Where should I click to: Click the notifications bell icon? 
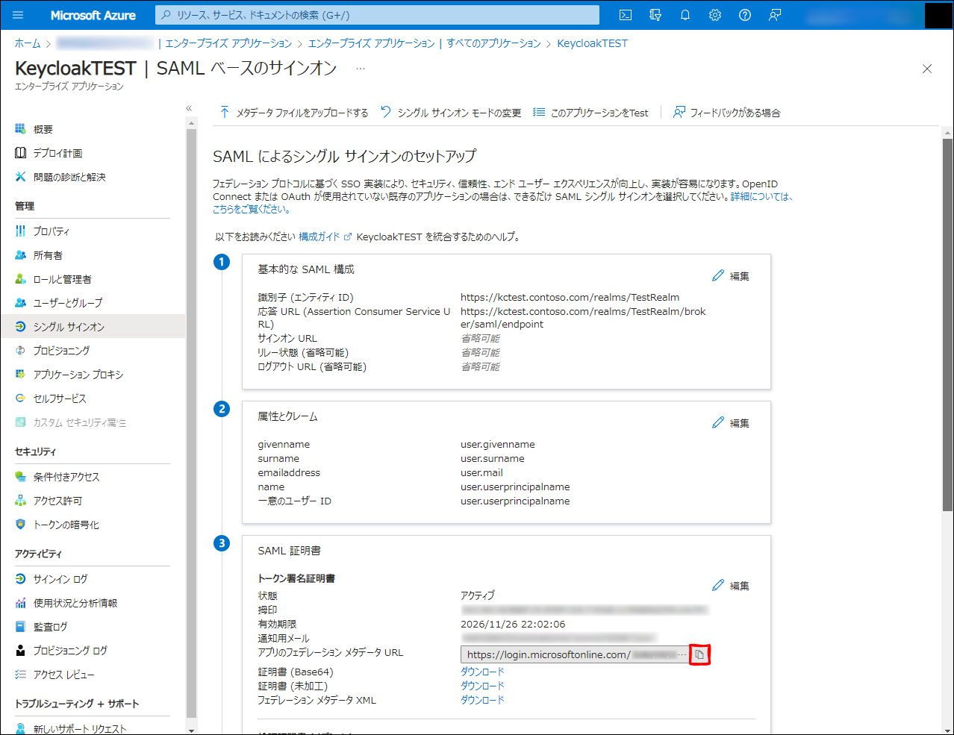685,15
